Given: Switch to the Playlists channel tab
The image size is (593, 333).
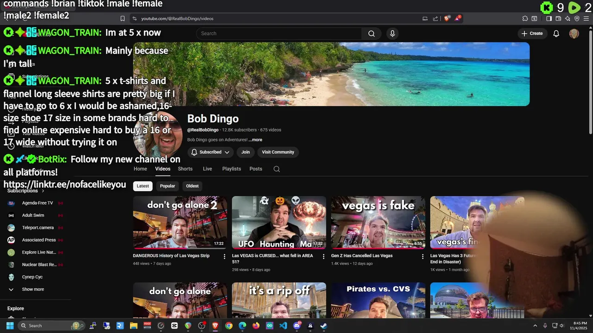Looking at the screenshot, I should (232, 169).
